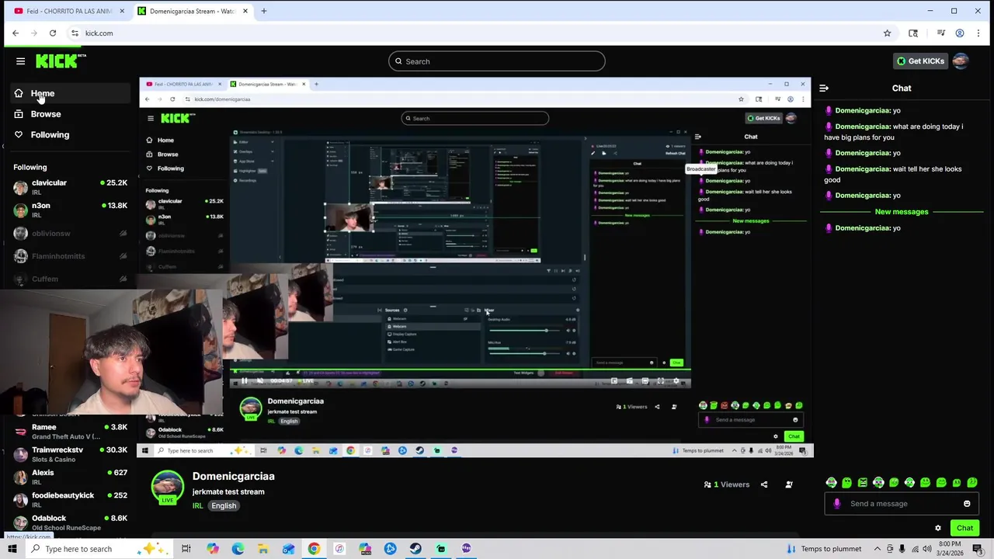Bookmark this page with the star icon

[x=887, y=33]
